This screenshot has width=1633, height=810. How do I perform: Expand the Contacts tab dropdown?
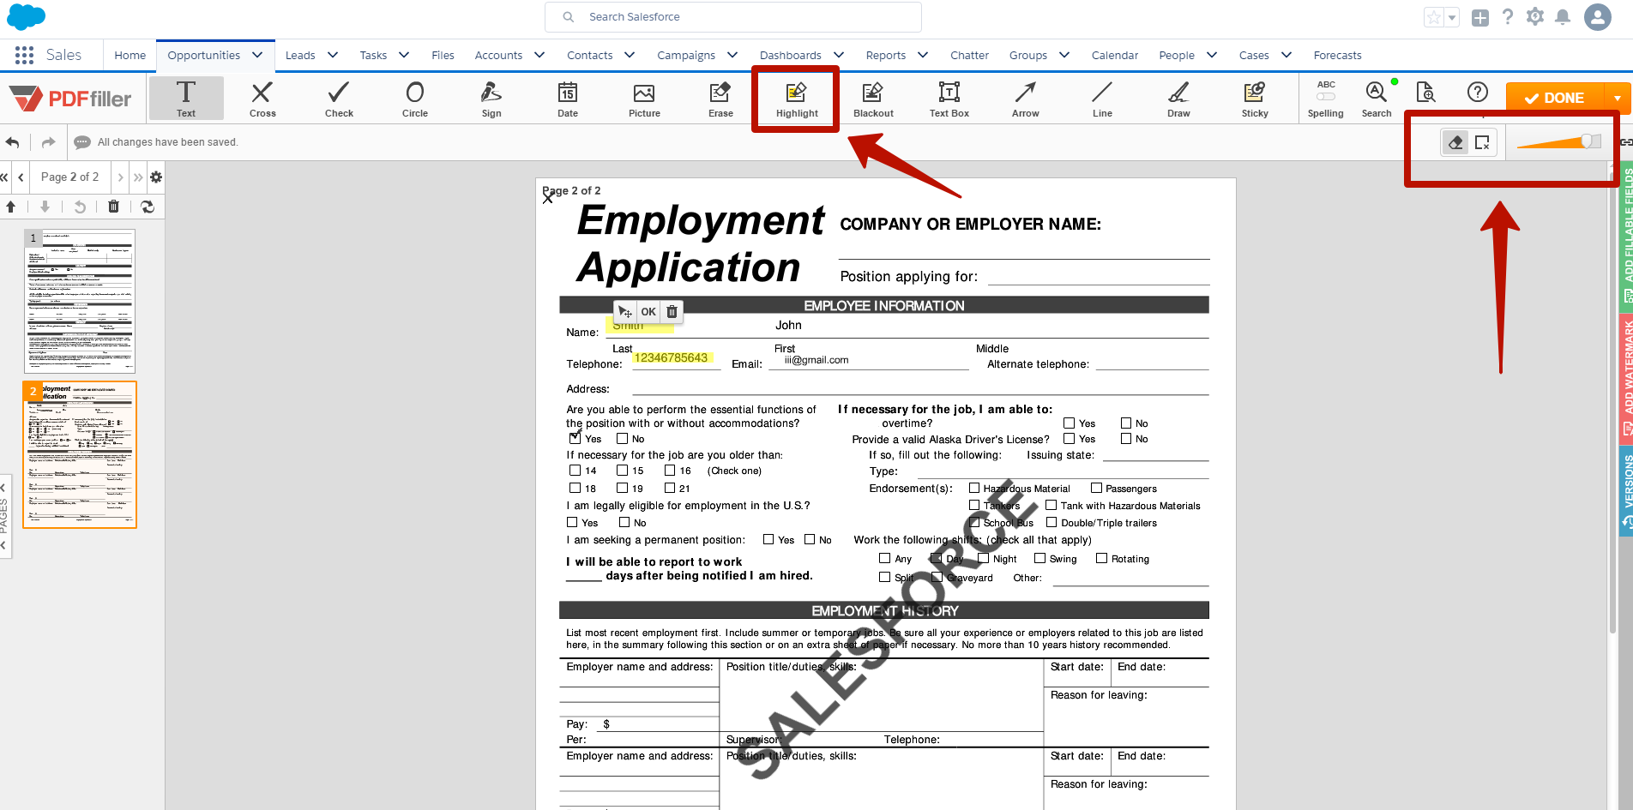(x=630, y=55)
